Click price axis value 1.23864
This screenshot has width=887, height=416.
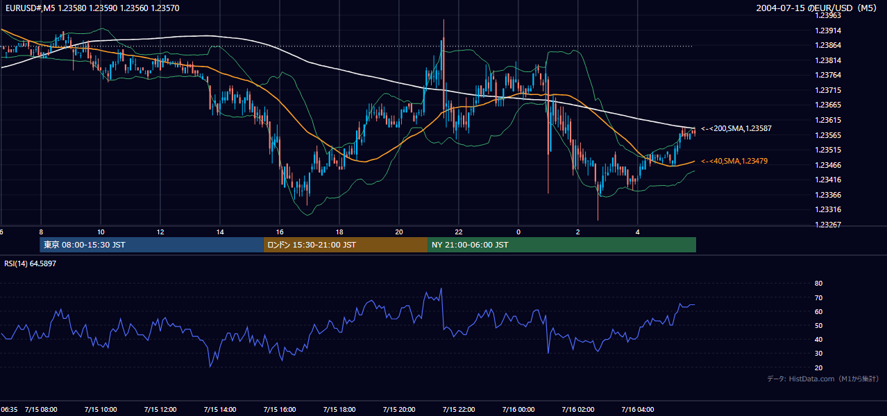click(829, 45)
